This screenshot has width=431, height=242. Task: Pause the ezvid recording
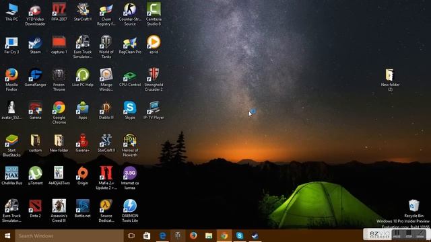click(x=397, y=234)
